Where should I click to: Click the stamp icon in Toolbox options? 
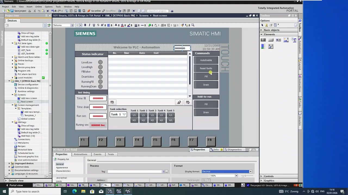(x=267, y=25)
